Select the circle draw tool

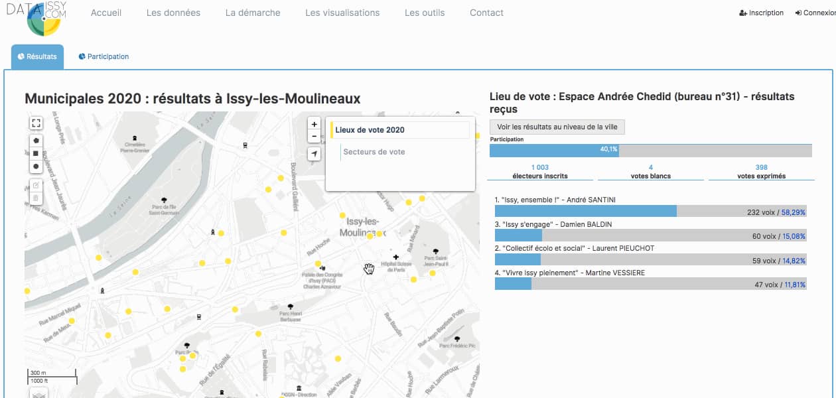point(36,166)
